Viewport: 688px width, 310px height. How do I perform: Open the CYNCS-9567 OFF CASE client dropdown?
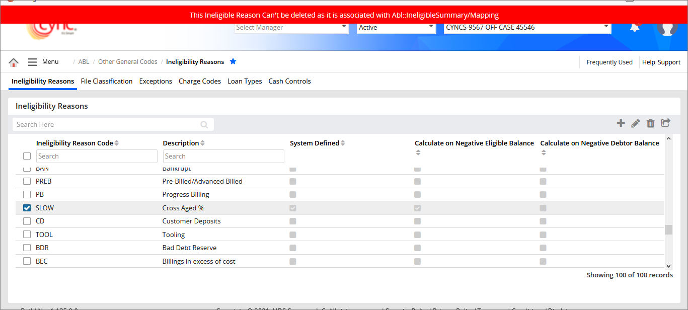[x=527, y=28]
